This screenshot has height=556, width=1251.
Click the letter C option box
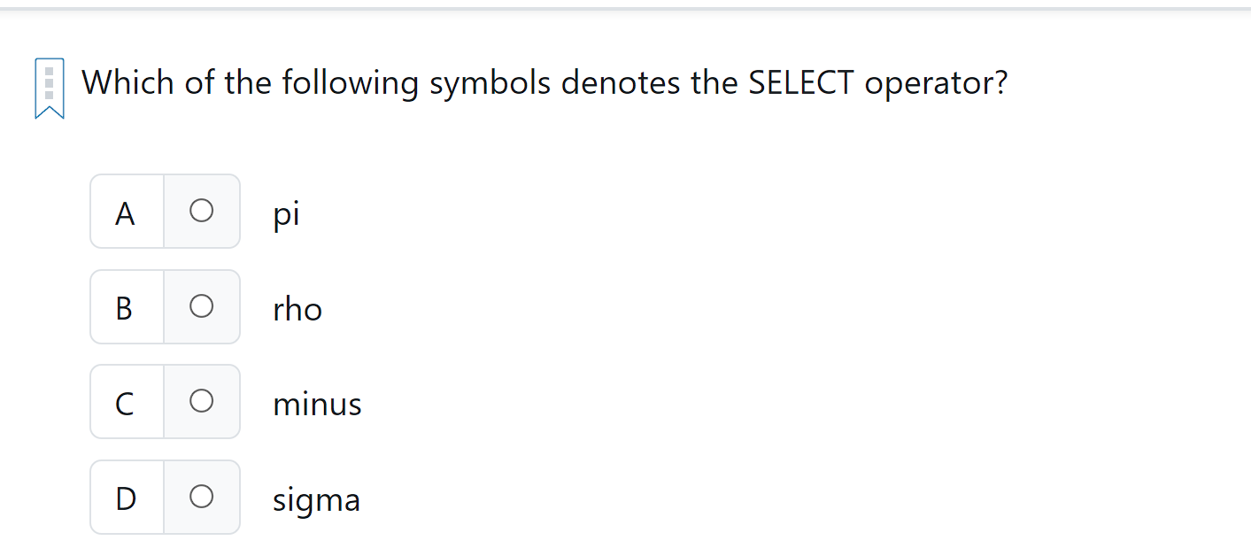click(x=126, y=401)
